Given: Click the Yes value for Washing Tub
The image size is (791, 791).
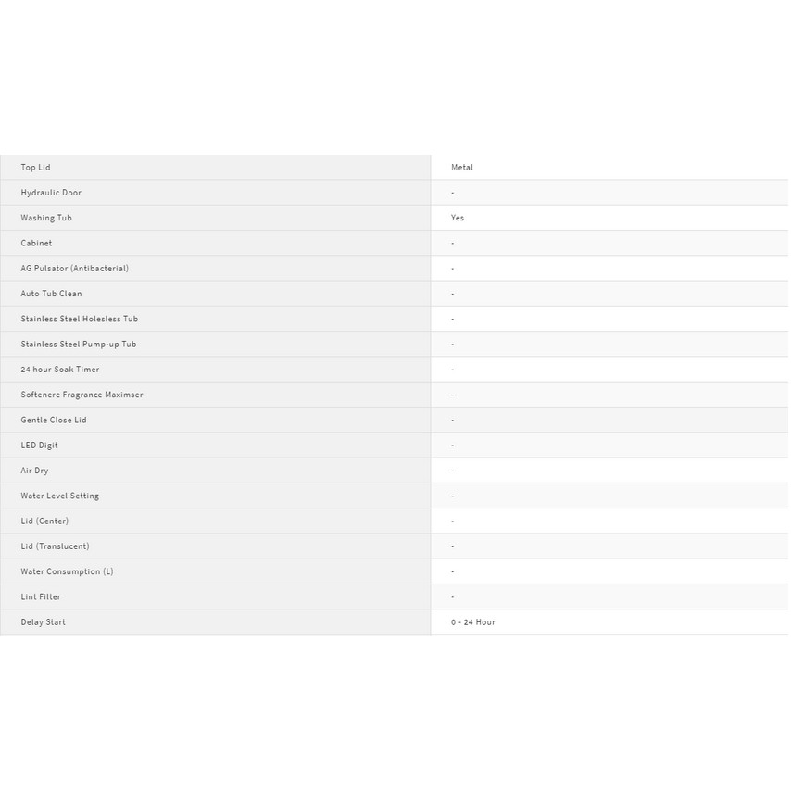Looking at the screenshot, I should click(x=458, y=218).
